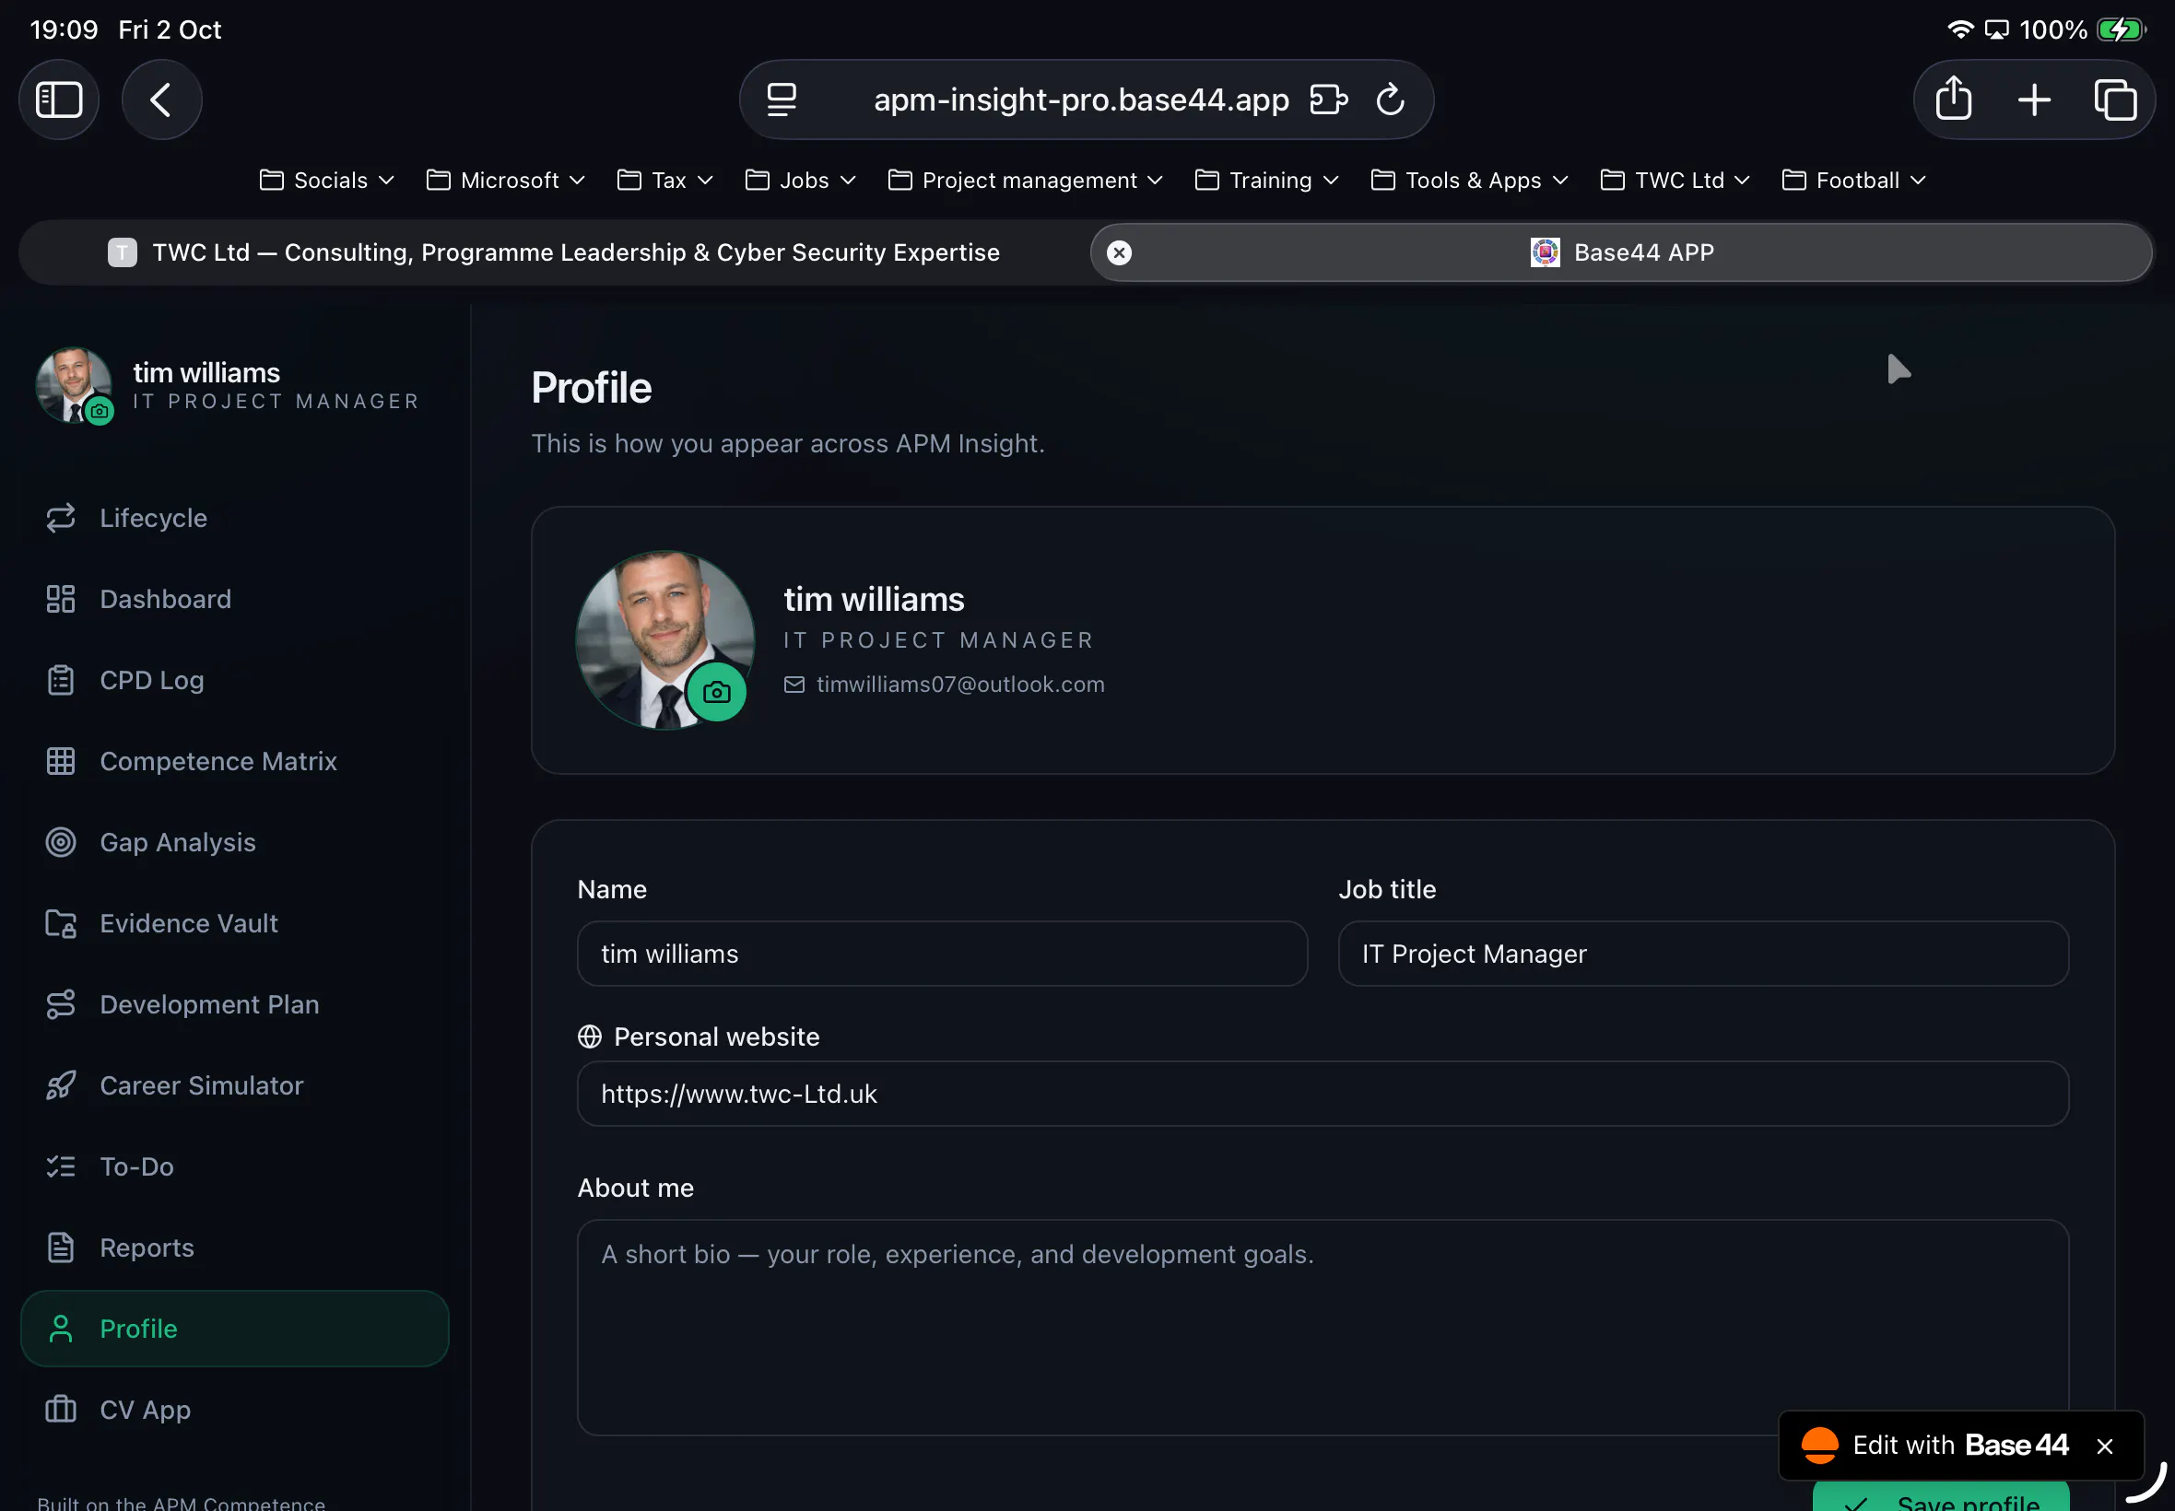
Task: Launch Career Simulator from sidebar
Action: [x=235, y=1086]
